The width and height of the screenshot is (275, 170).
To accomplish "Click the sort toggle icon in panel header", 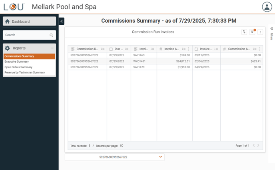I will pyautogui.click(x=244, y=32).
